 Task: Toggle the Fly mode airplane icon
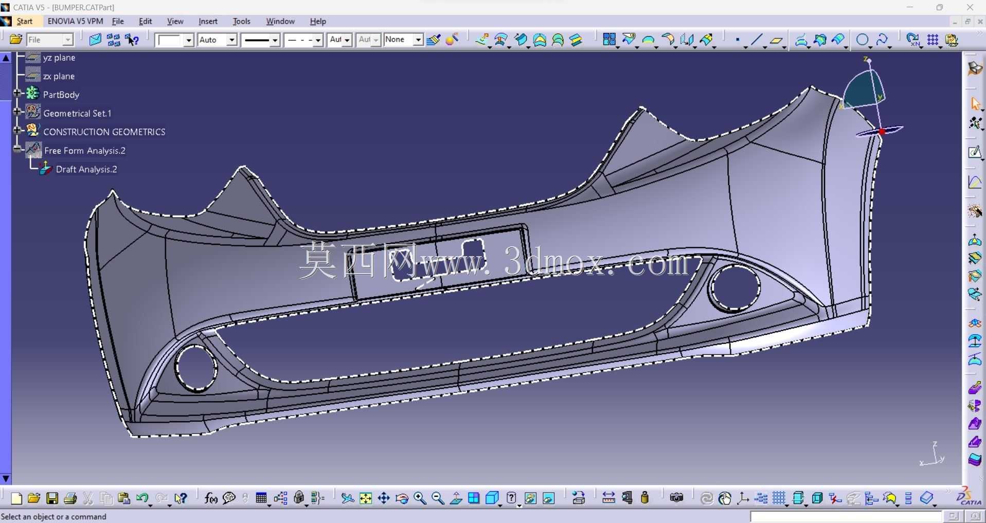[347, 498]
